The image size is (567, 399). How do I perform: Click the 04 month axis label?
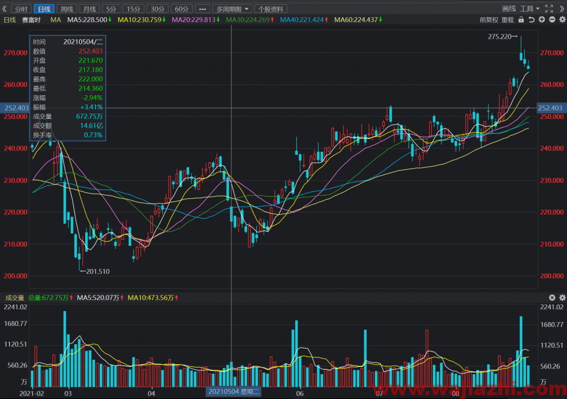pyautogui.click(x=151, y=393)
